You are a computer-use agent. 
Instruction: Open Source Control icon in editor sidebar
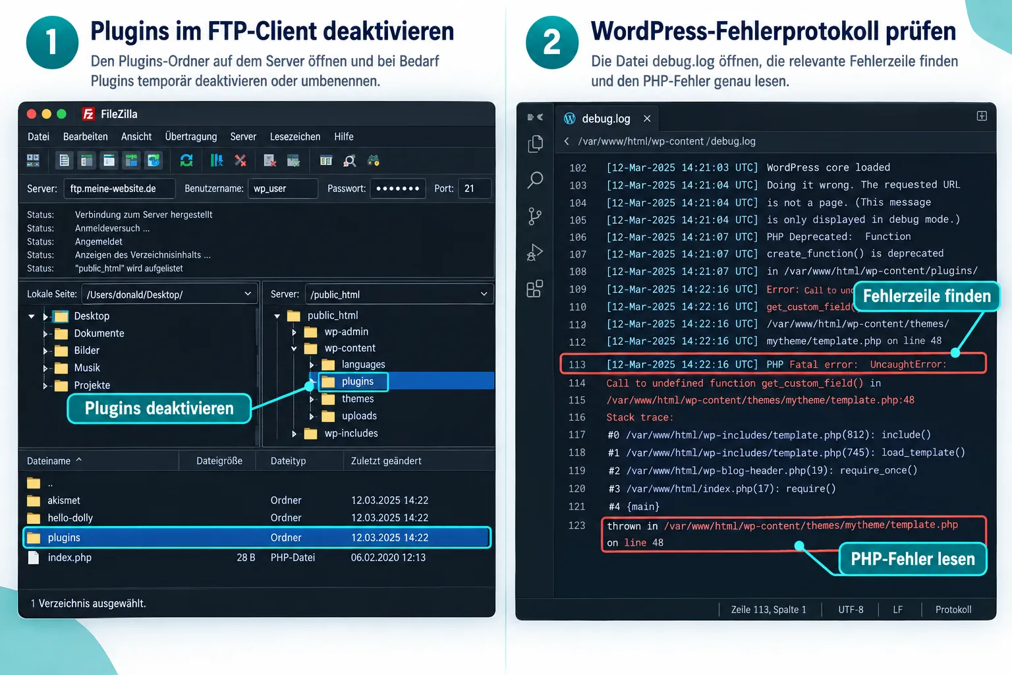[536, 216]
